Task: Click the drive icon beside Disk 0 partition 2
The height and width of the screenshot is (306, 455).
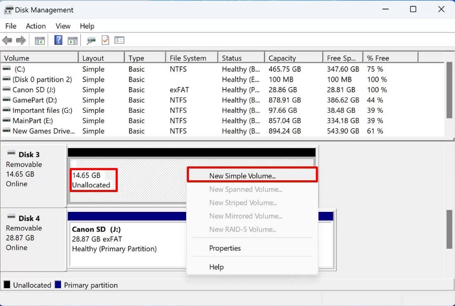Action: tap(6, 79)
